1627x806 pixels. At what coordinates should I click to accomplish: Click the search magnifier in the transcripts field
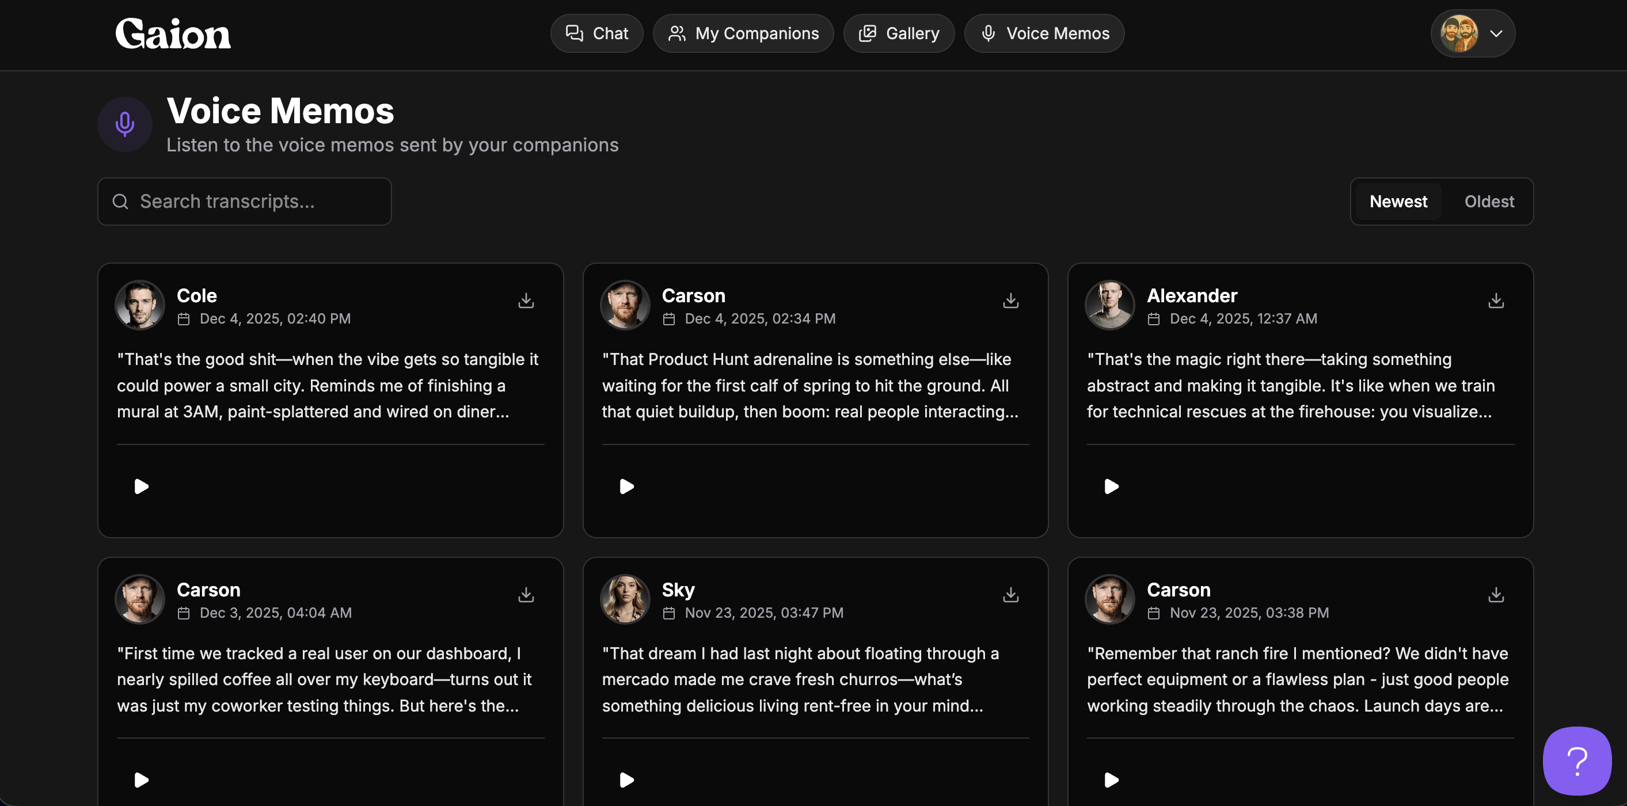[121, 201]
